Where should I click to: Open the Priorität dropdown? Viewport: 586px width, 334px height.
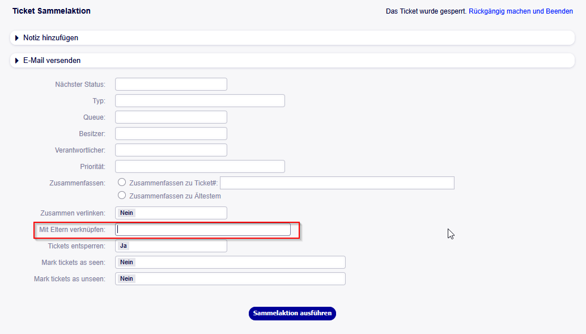click(199, 167)
